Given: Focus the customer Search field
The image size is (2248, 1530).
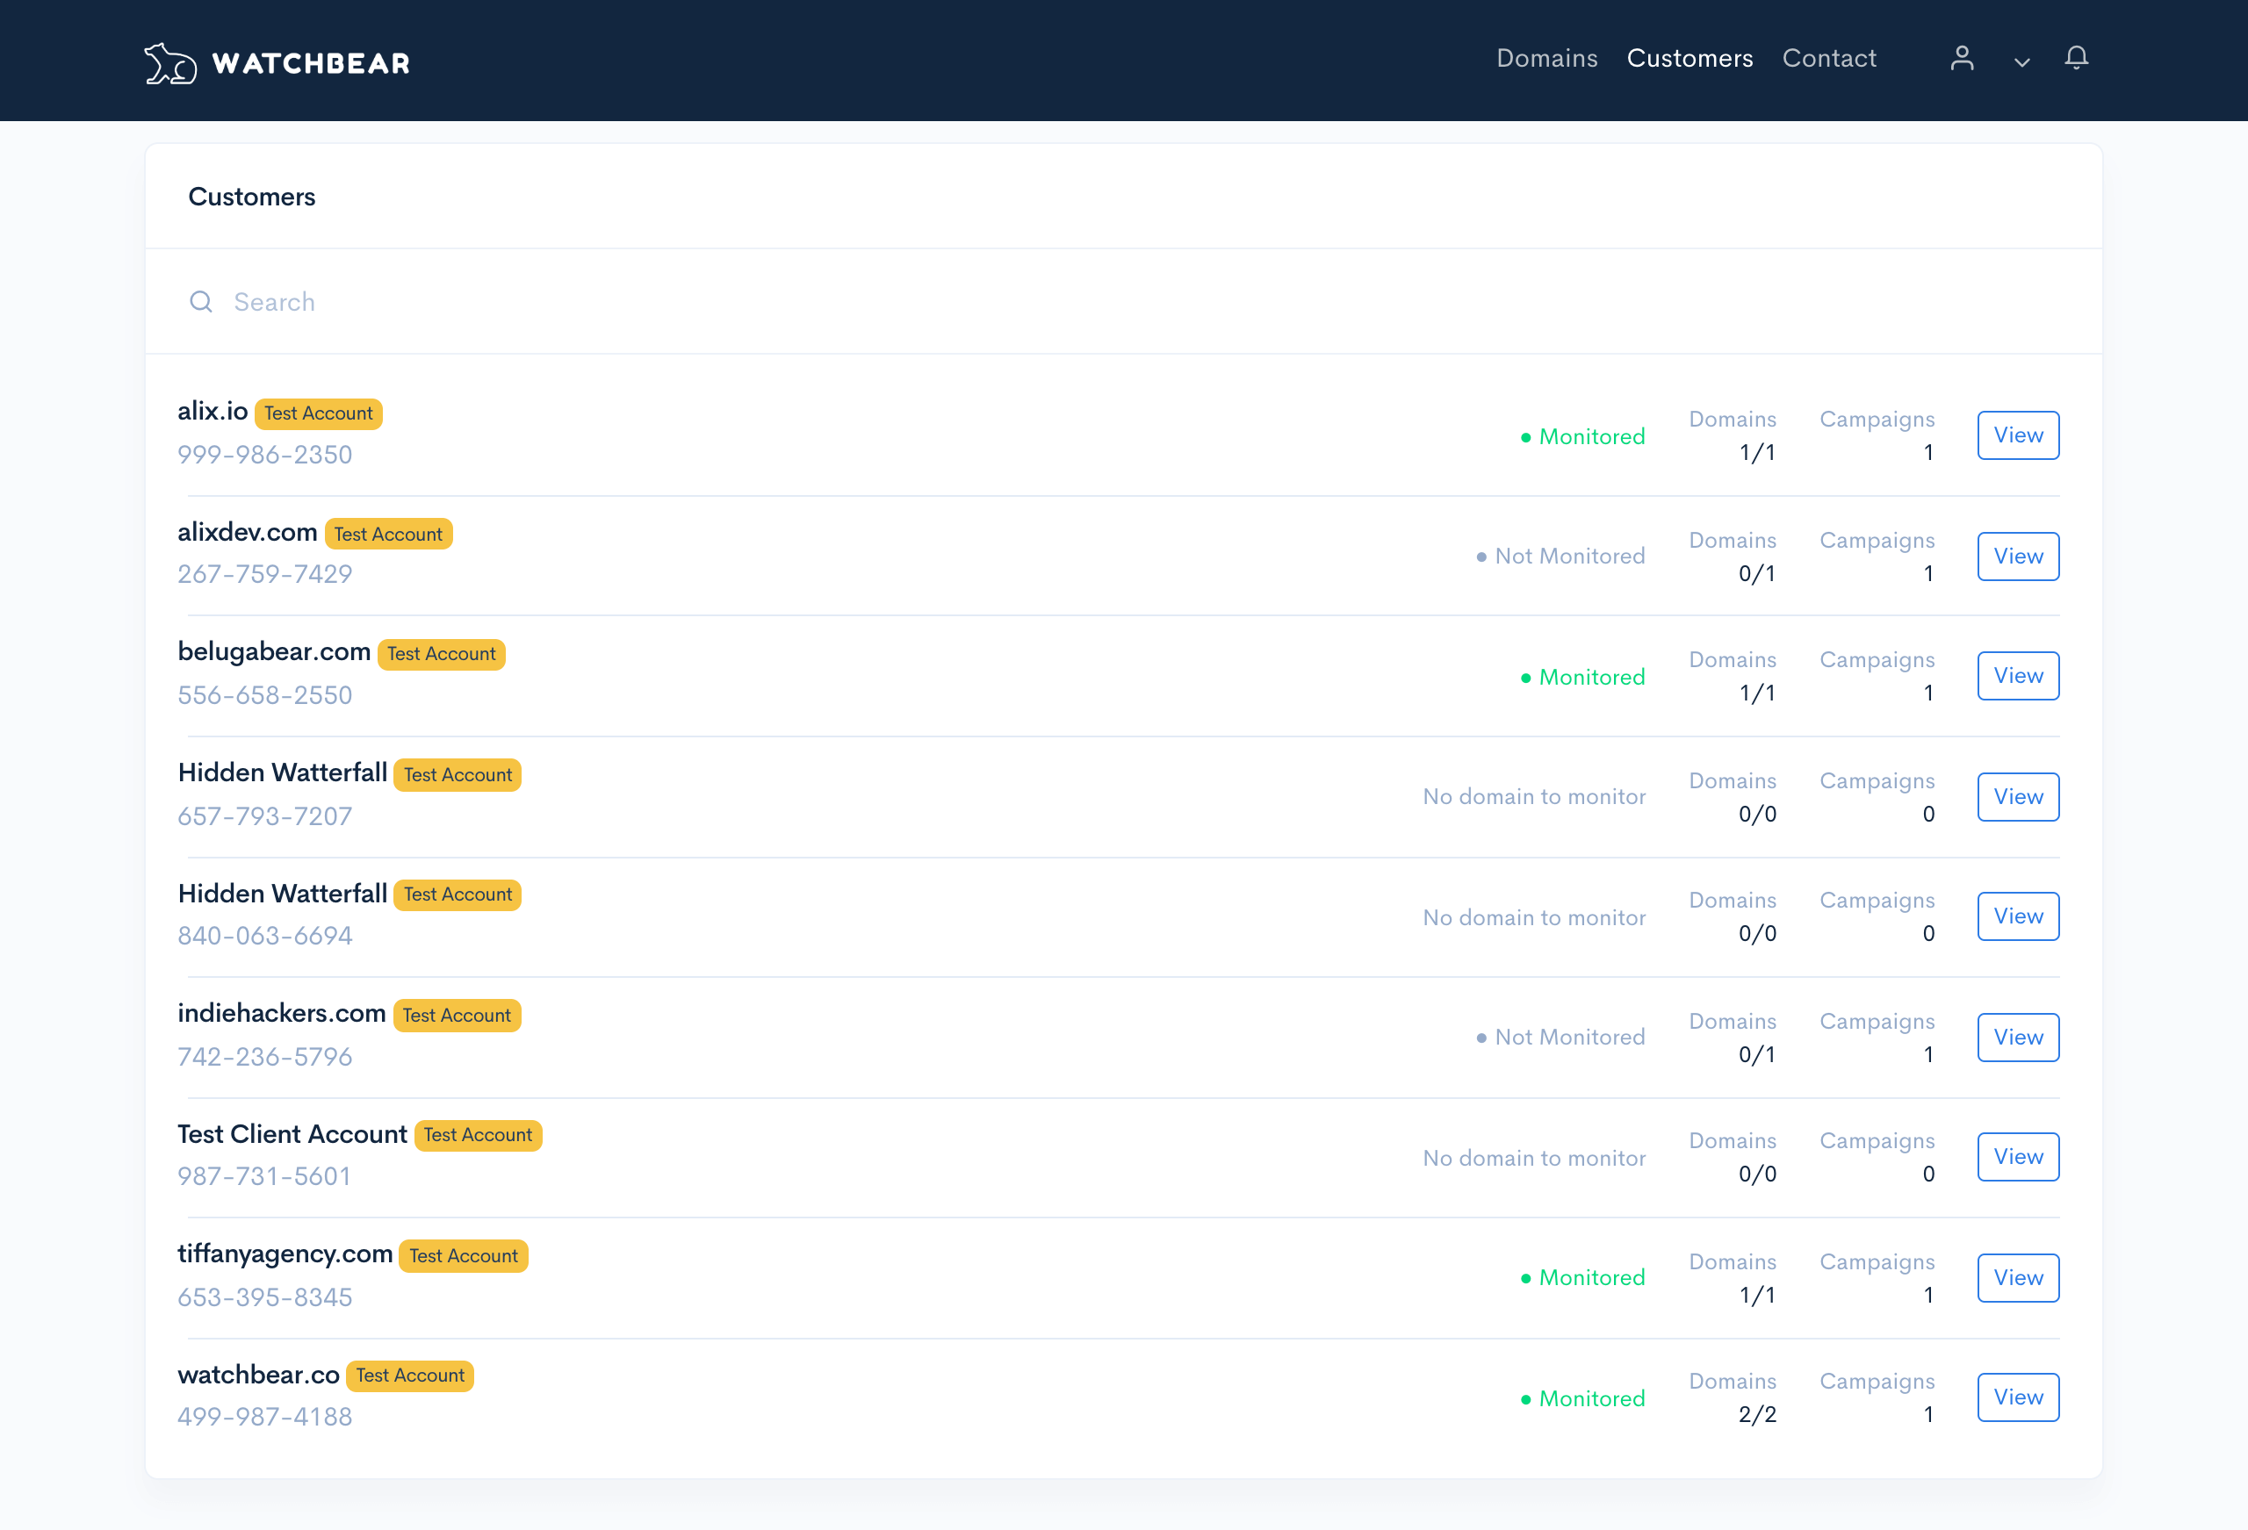Looking at the screenshot, I should (677, 302).
